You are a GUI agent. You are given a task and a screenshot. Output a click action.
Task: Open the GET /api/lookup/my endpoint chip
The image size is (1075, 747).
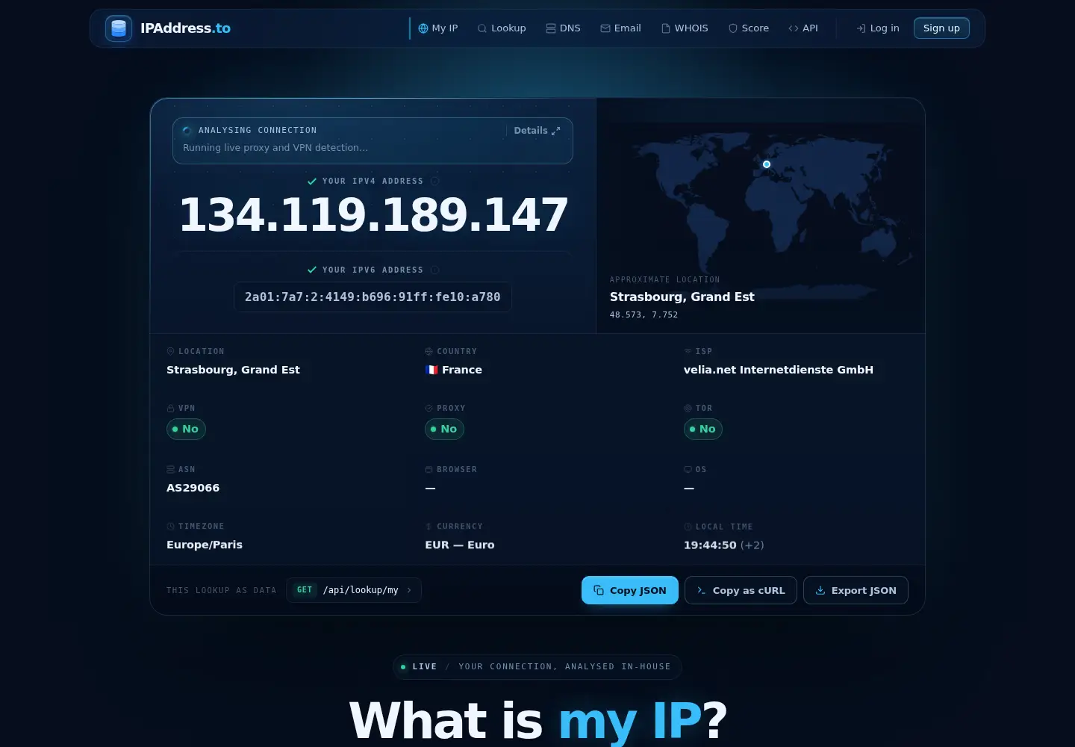click(354, 590)
